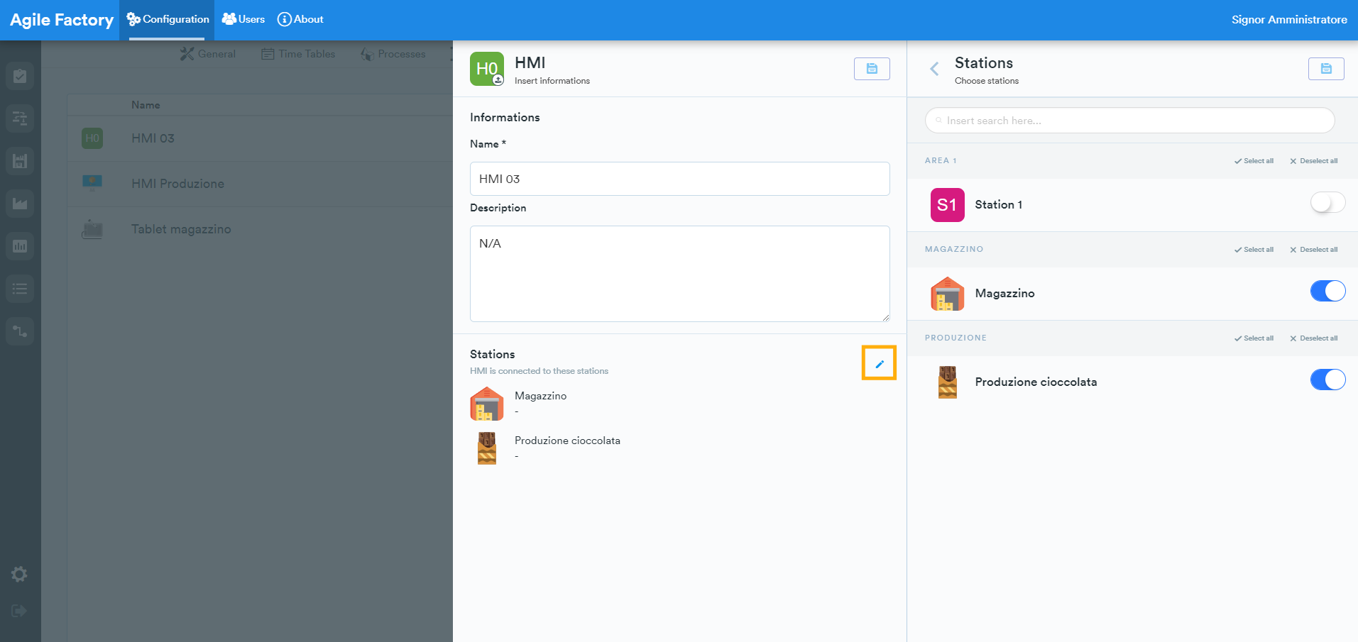Deselect all stations in MAGAZZINO
This screenshot has width=1358, height=642.
point(1314,250)
